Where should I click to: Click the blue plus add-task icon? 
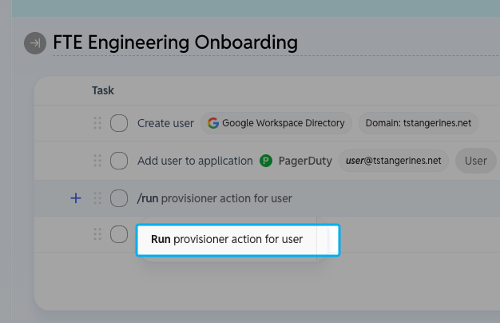[x=76, y=198]
